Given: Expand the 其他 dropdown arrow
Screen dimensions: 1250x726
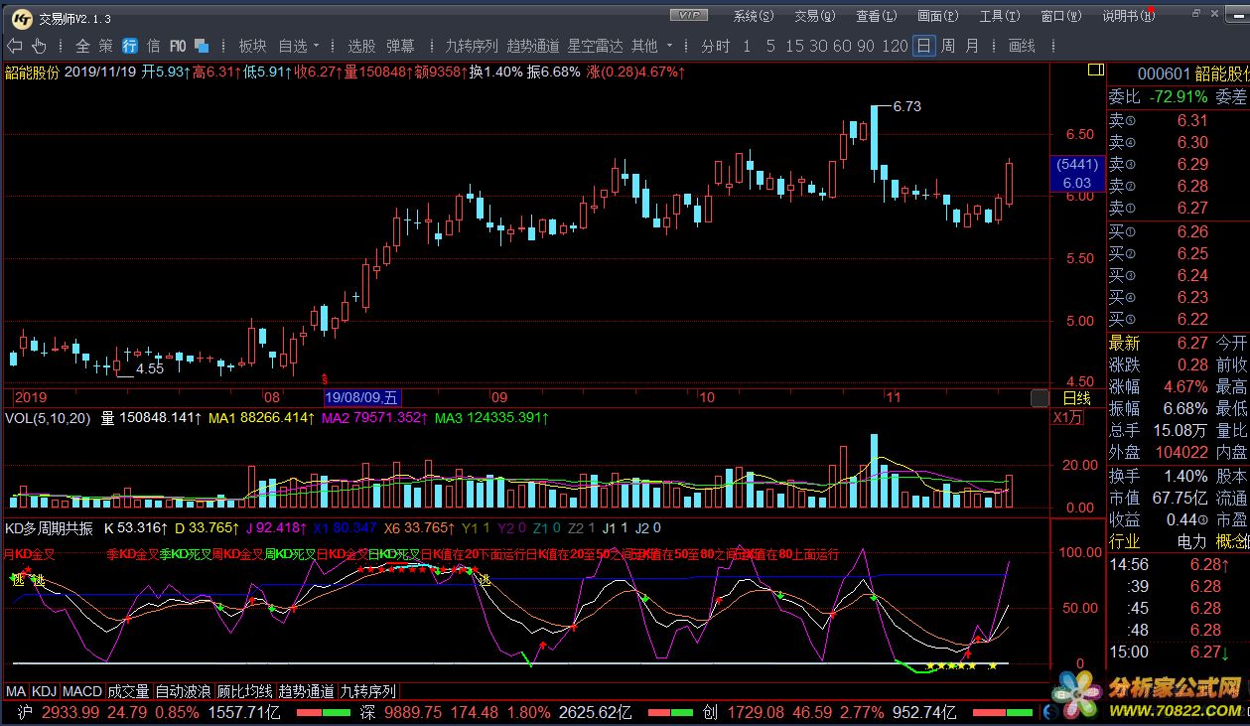Looking at the screenshot, I should click(670, 46).
